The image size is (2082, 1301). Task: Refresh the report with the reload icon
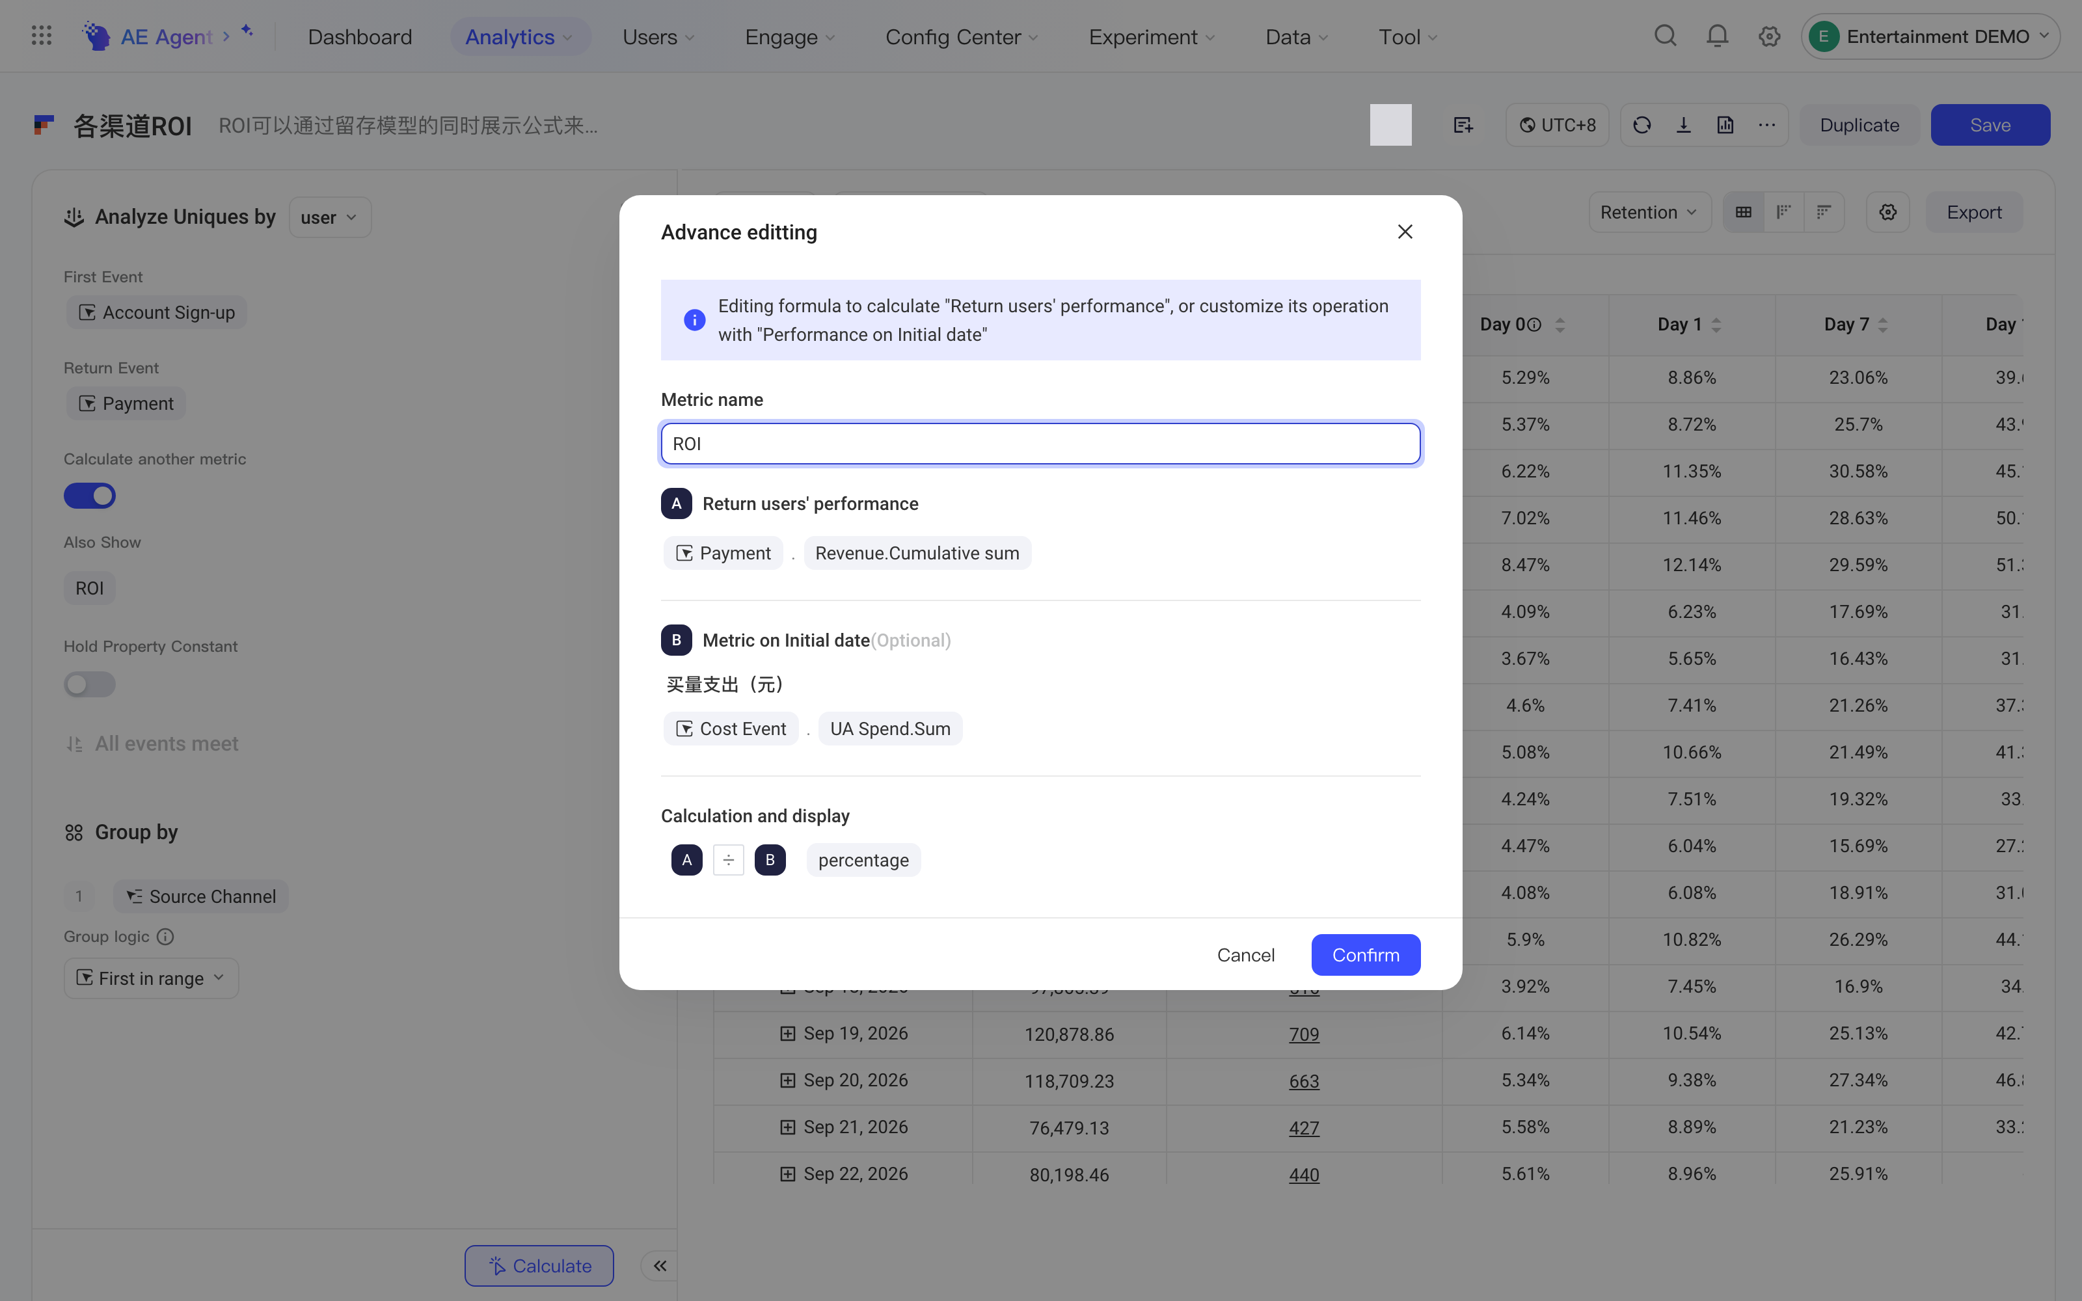(x=1642, y=126)
